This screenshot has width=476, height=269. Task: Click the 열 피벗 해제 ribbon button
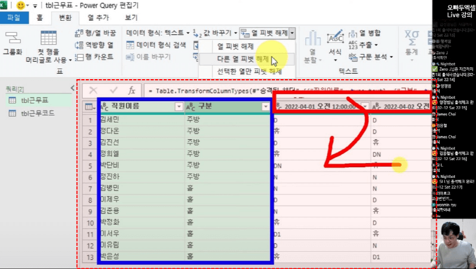(264, 33)
